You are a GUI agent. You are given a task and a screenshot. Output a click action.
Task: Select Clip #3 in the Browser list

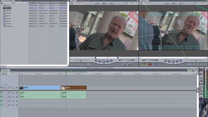pos(8,11)
